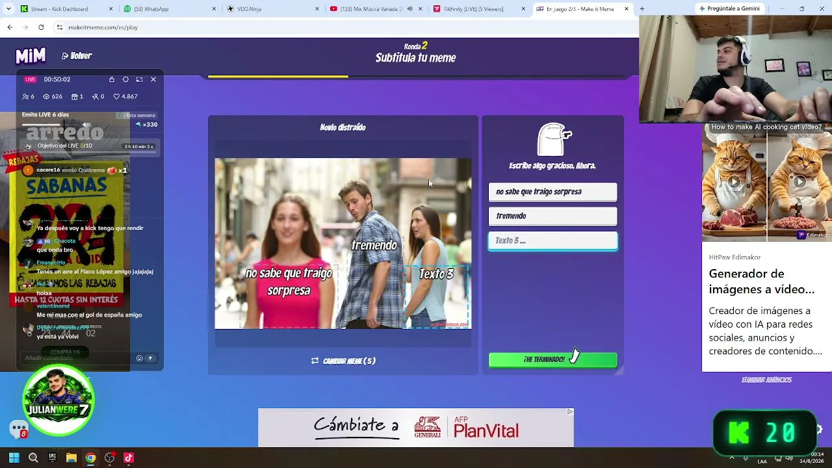Edit the 'tremendo' caption field
832x468 pixels.
point(552,216)
